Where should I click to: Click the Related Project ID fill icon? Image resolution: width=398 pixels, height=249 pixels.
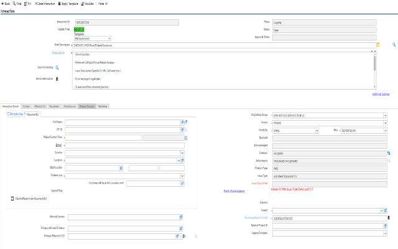coord(386,226)
